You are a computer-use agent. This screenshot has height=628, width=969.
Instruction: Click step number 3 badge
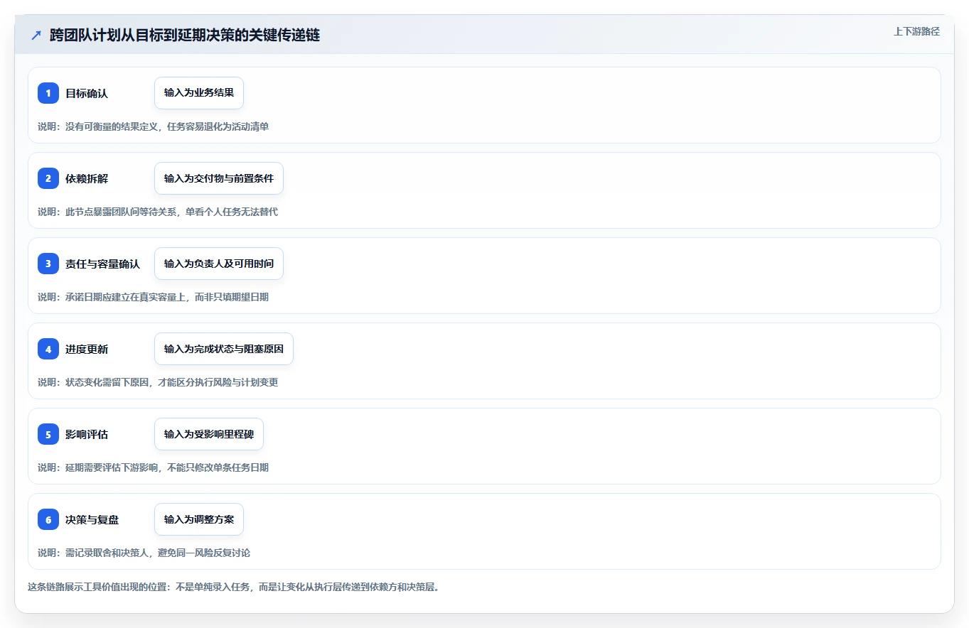(48, 264)
